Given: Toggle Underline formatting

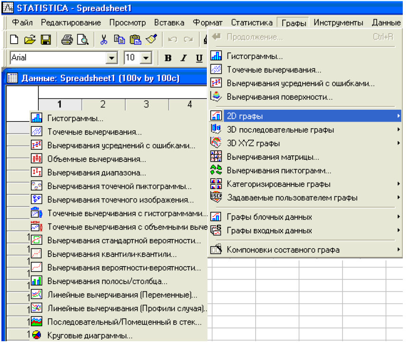Looking at the screenshot, I should 199,58.
